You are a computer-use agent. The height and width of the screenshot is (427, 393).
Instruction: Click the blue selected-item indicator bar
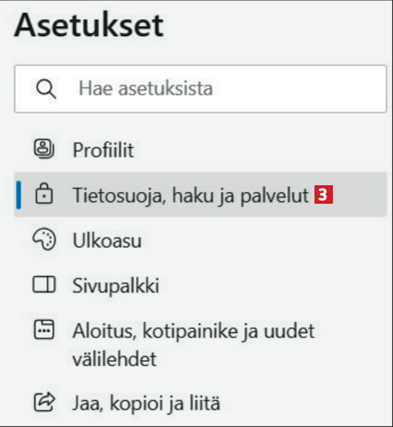(19, 195)
